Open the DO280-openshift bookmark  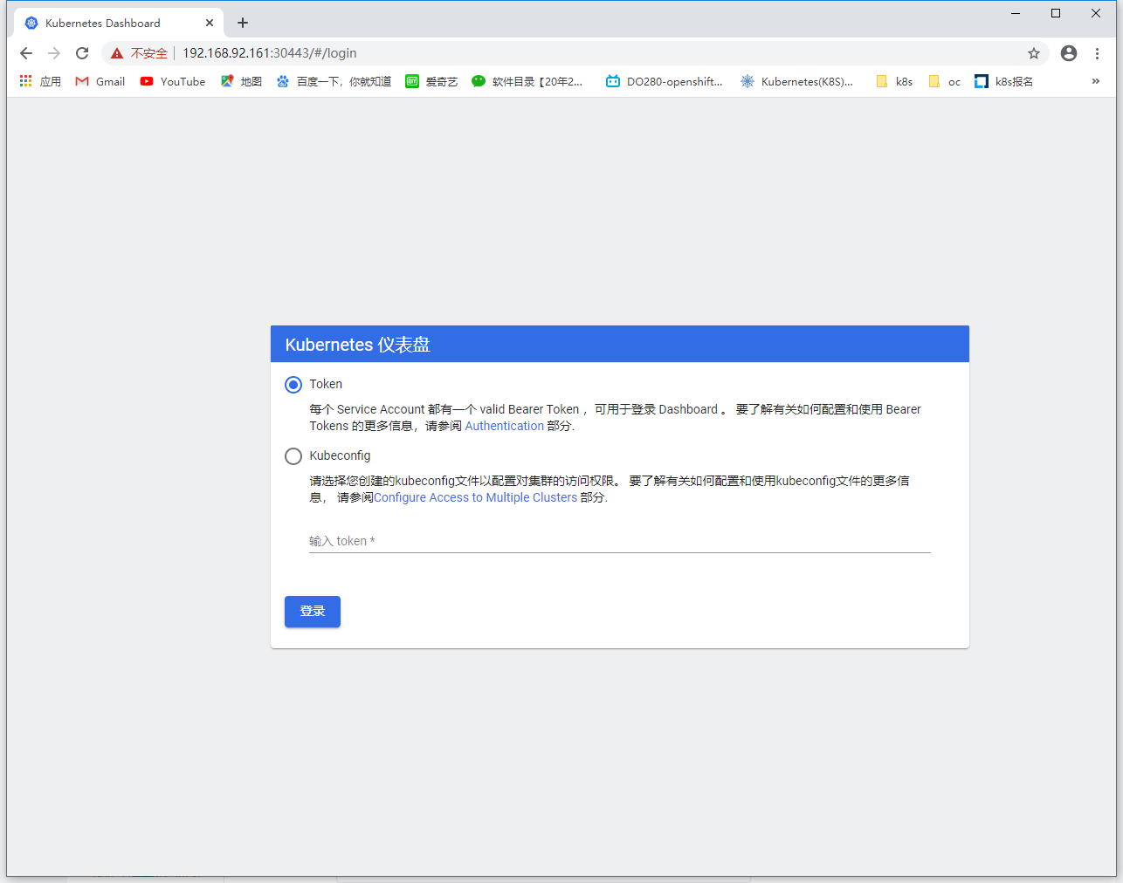tap(665, 81)
